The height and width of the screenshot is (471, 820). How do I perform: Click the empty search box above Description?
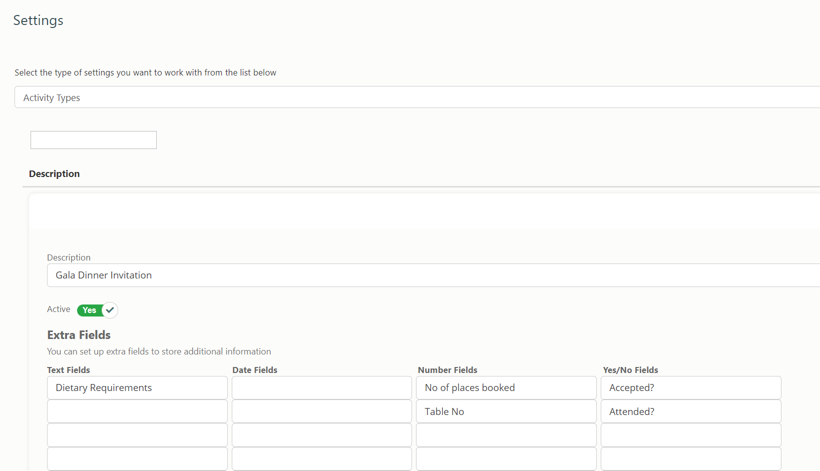click(94, 140)
